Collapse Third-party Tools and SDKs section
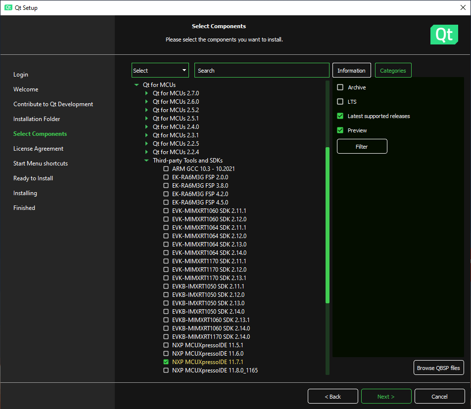 [x=146, y=161]
